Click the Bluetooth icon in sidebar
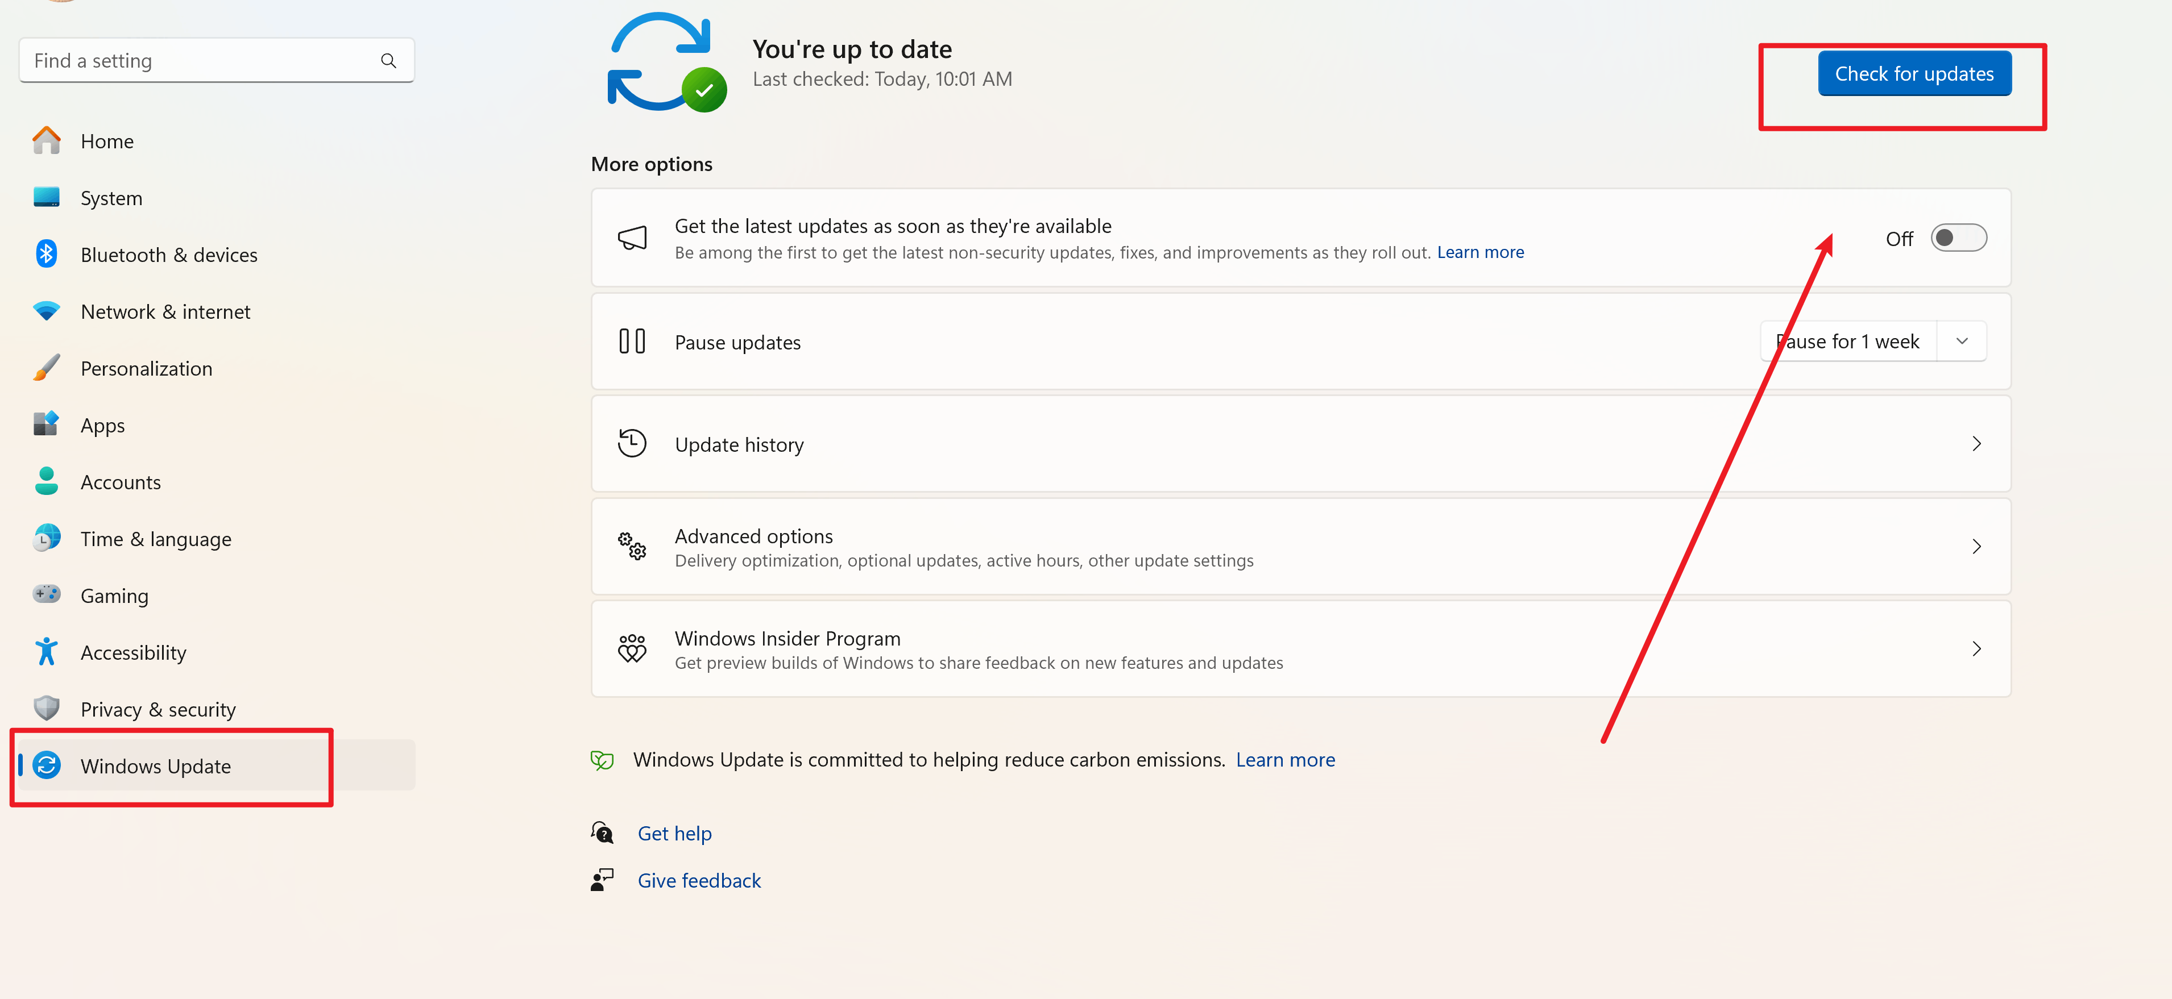 tap(47, 254)
